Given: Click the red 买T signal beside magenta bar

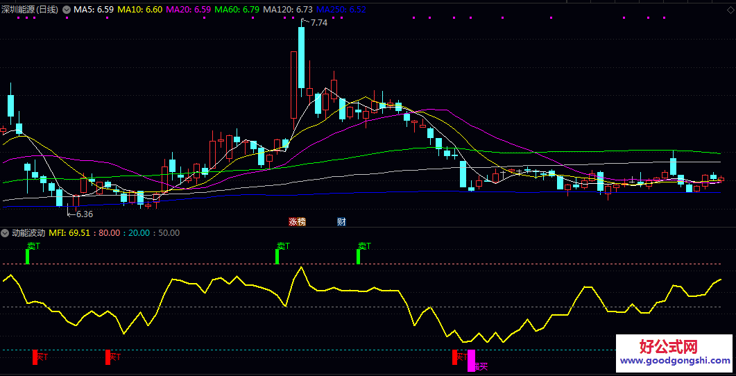Looking at the screenshot, I should (458, 357).
